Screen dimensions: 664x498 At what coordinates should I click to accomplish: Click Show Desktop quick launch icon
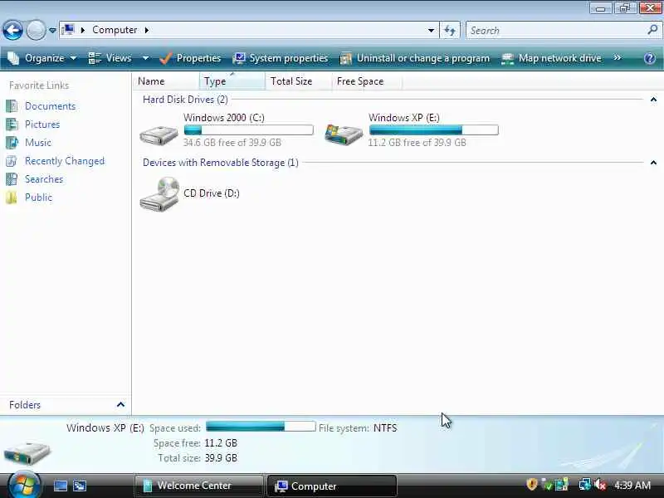tap(60, 486)
